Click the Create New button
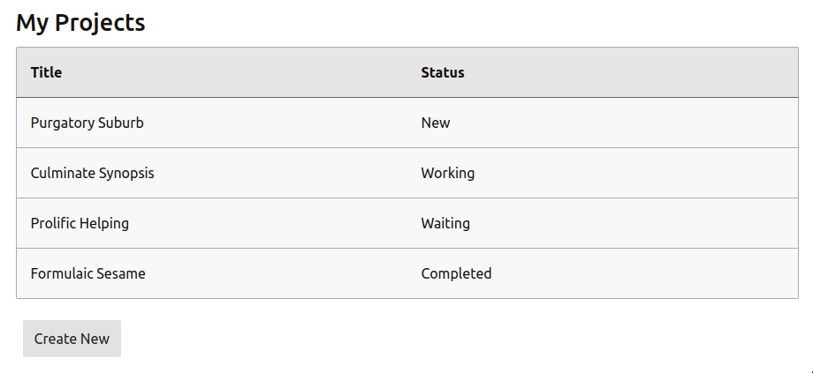 pyautogui.click(x=72, y=339)
